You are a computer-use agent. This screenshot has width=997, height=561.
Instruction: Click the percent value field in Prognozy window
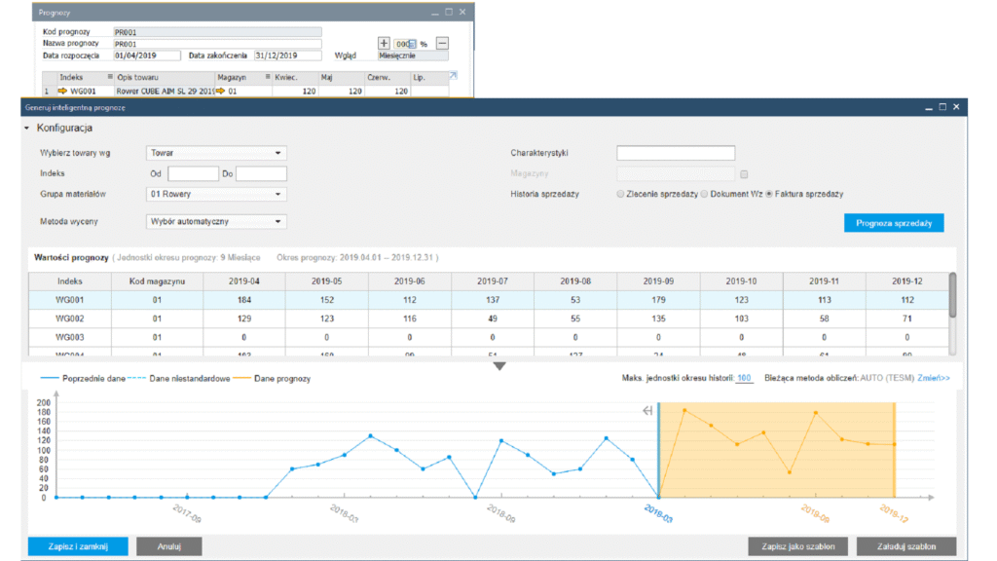pos(405,44)
